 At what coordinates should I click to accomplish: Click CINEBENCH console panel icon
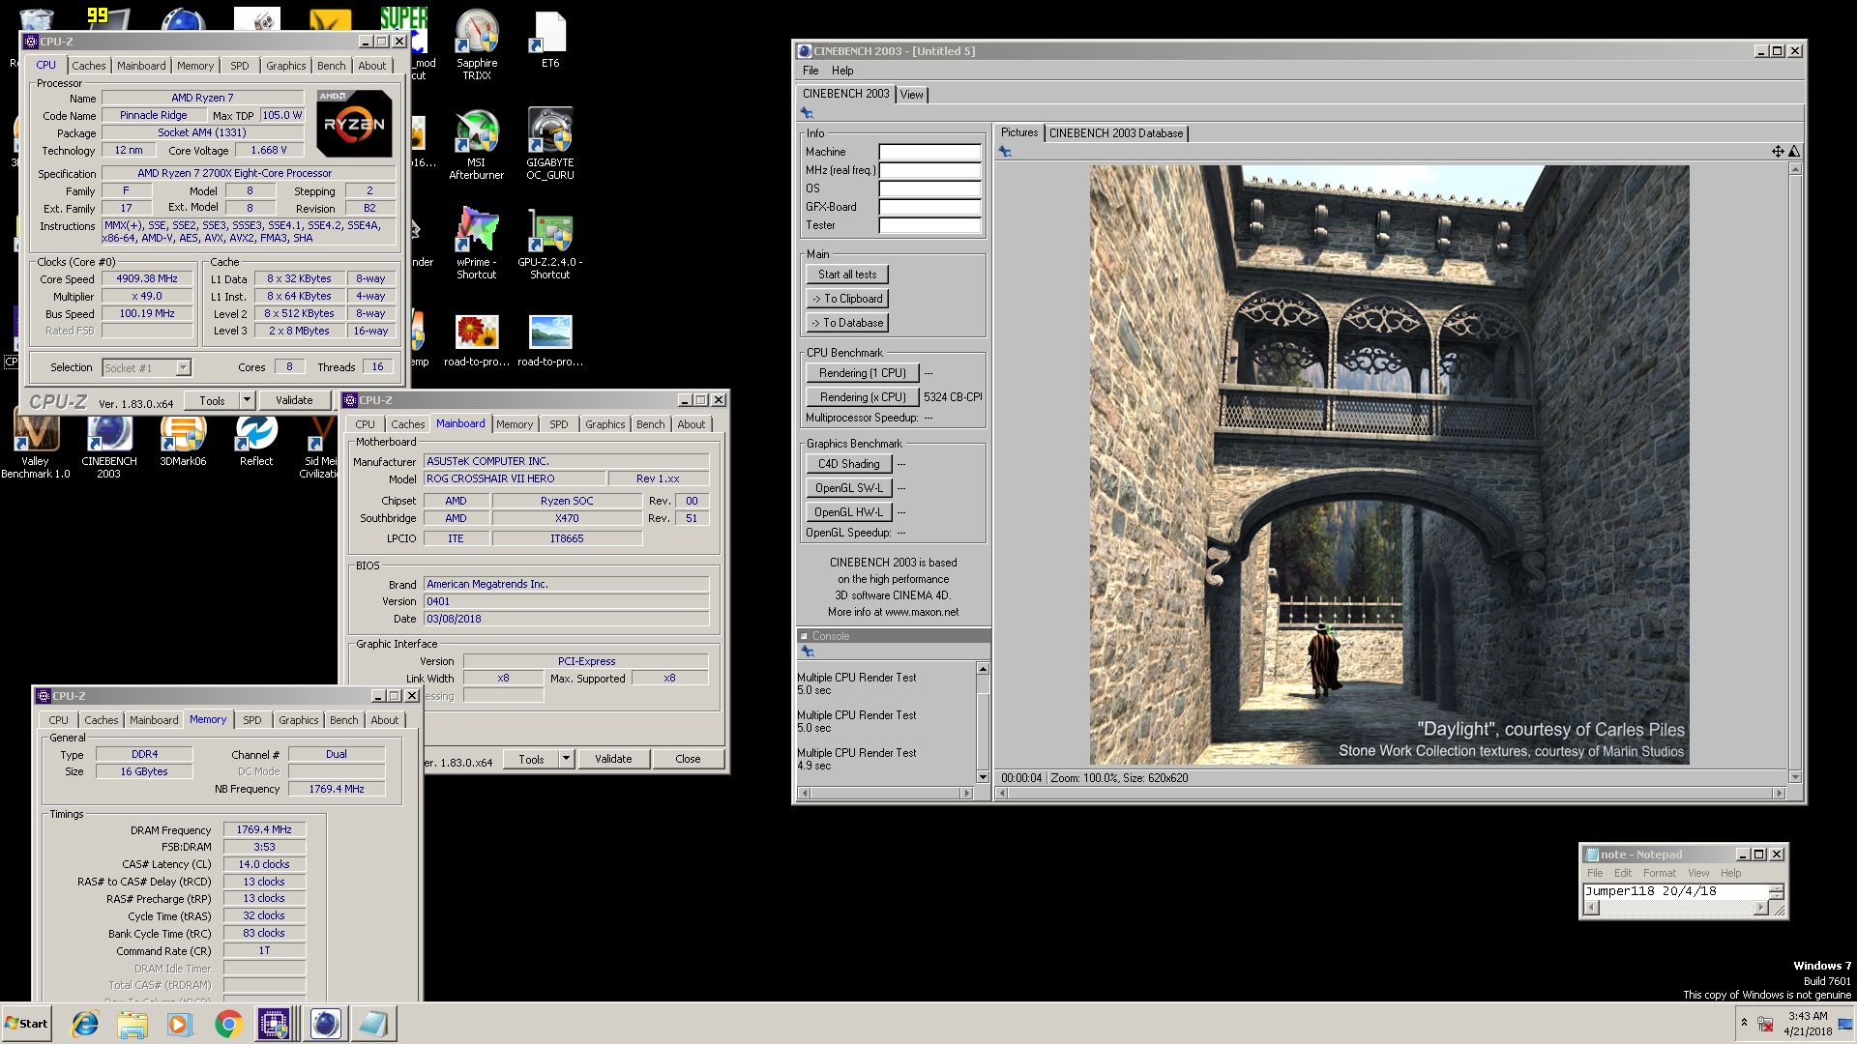coord(808,652)
